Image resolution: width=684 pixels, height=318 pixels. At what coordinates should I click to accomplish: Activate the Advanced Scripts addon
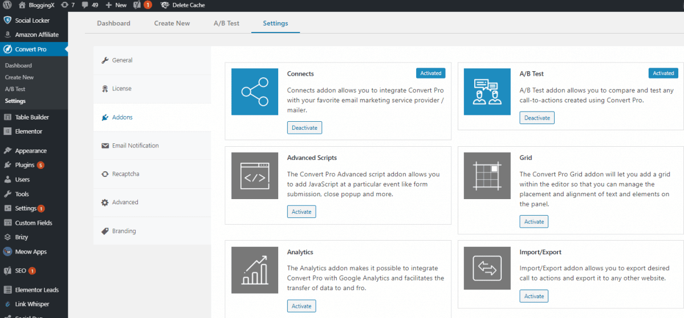pyautogui.click(x=302, y=212)
